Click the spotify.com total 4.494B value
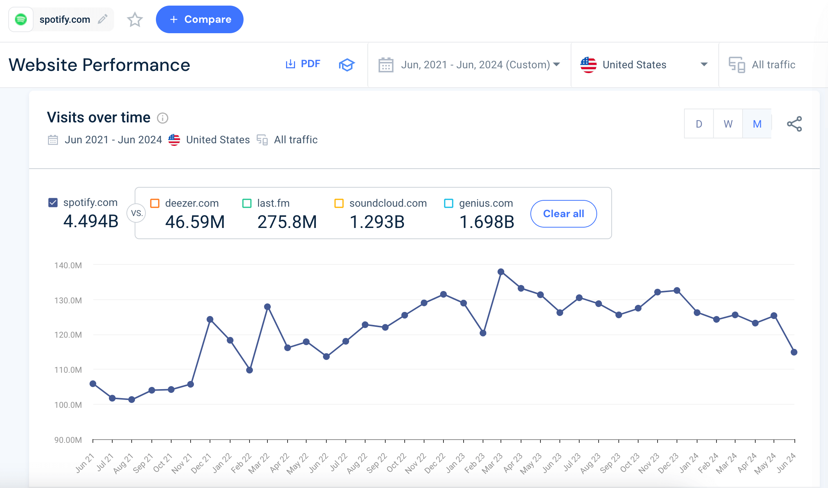Image resolution: width=828 pixels, height=488 pixels. [x=91, y=221]
